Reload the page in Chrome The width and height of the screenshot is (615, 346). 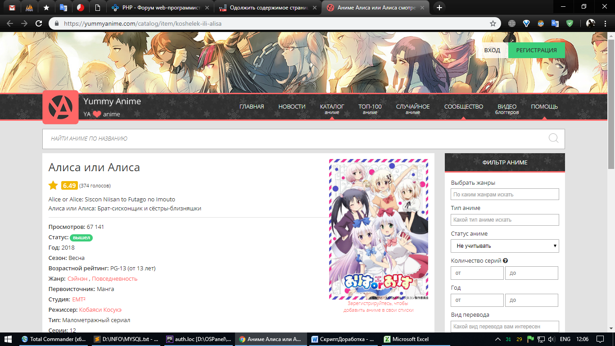(x=39, y=23)
